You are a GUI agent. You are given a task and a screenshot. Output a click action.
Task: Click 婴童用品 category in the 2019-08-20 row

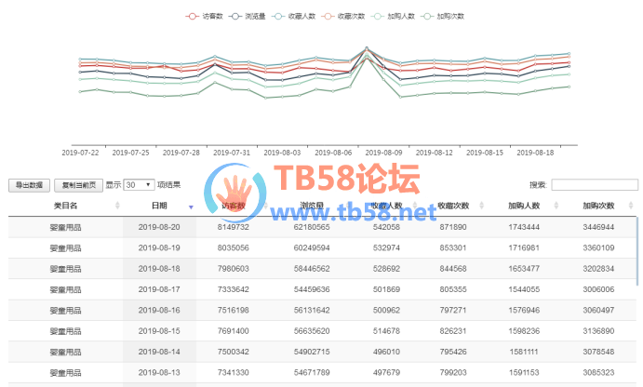[66, 227]
